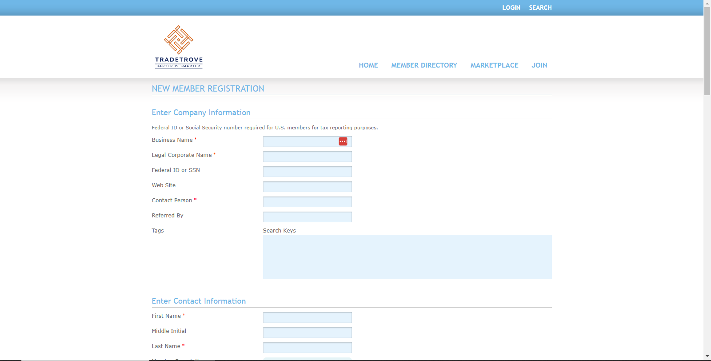Image resolution: width=711 pixels, height=361 pixels.
Task: Click into the Legal Corporate Name field
Action: pyautogui.click(x=307, y=156)
